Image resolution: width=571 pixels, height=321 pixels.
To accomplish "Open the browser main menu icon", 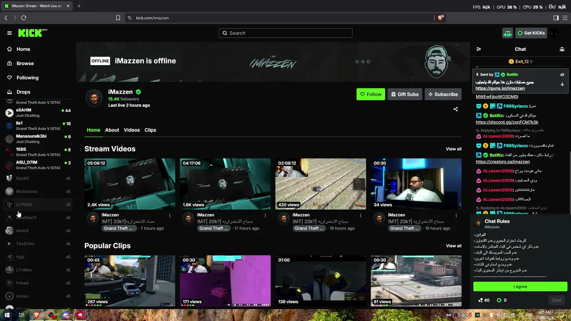I will [x=565, y=18].
